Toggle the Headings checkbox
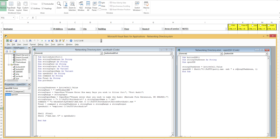 pyautogui.click(x=43, y=8)
